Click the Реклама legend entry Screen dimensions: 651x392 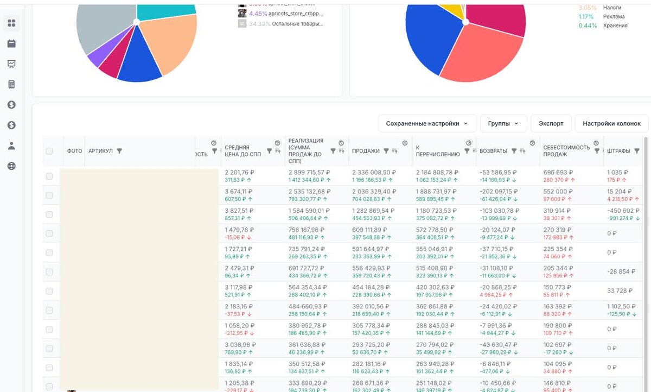point(602,16)
